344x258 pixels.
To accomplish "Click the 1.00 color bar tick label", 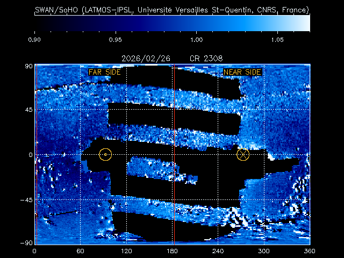I will coord(196,40).
